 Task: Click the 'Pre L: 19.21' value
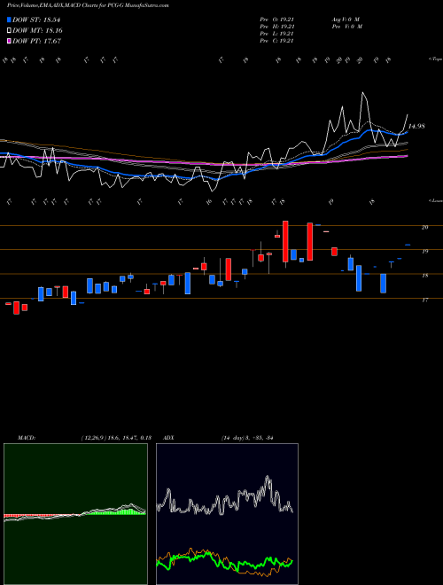(x=276, y=34)
